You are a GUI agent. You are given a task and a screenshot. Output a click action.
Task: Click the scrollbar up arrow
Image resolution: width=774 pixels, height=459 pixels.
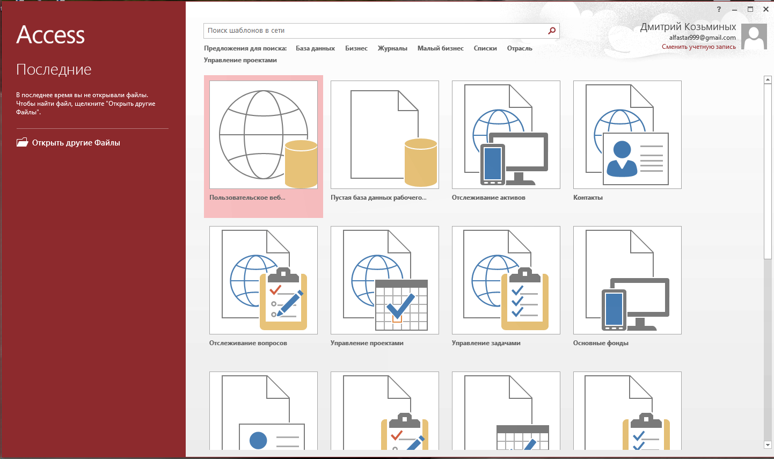pos(768,80)
